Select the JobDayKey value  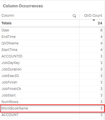10,63
